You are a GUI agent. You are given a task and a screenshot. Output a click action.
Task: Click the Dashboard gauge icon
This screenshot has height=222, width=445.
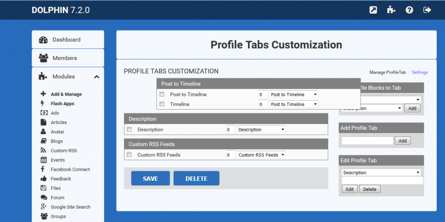[x=43, y=40]
